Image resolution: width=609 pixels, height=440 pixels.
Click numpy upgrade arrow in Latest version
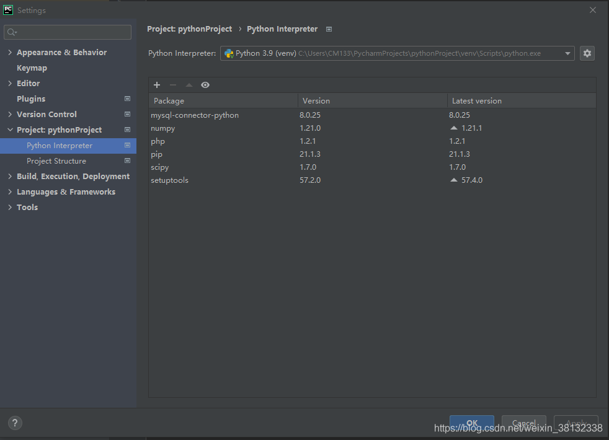click(x=453, y=128)
